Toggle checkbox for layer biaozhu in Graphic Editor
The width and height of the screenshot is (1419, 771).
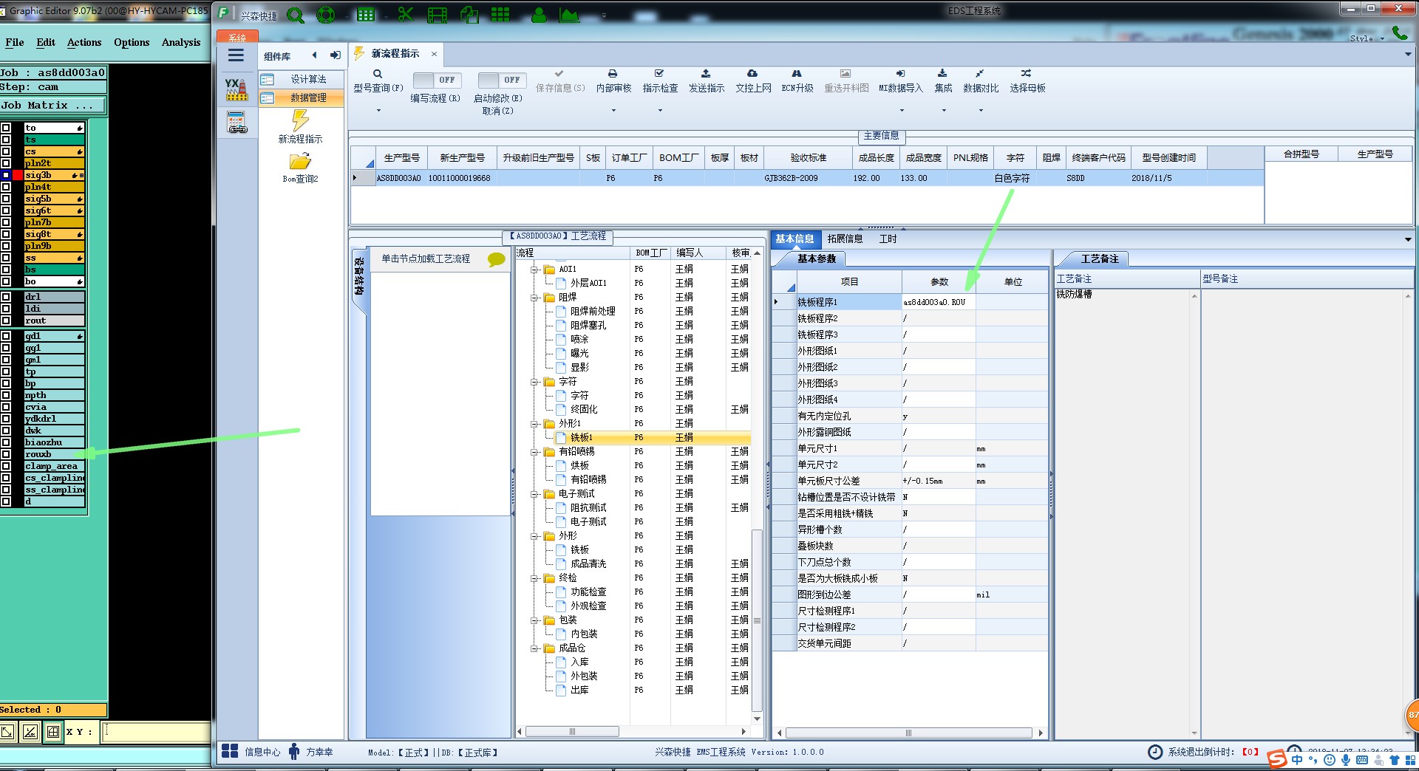pos(6,442)
